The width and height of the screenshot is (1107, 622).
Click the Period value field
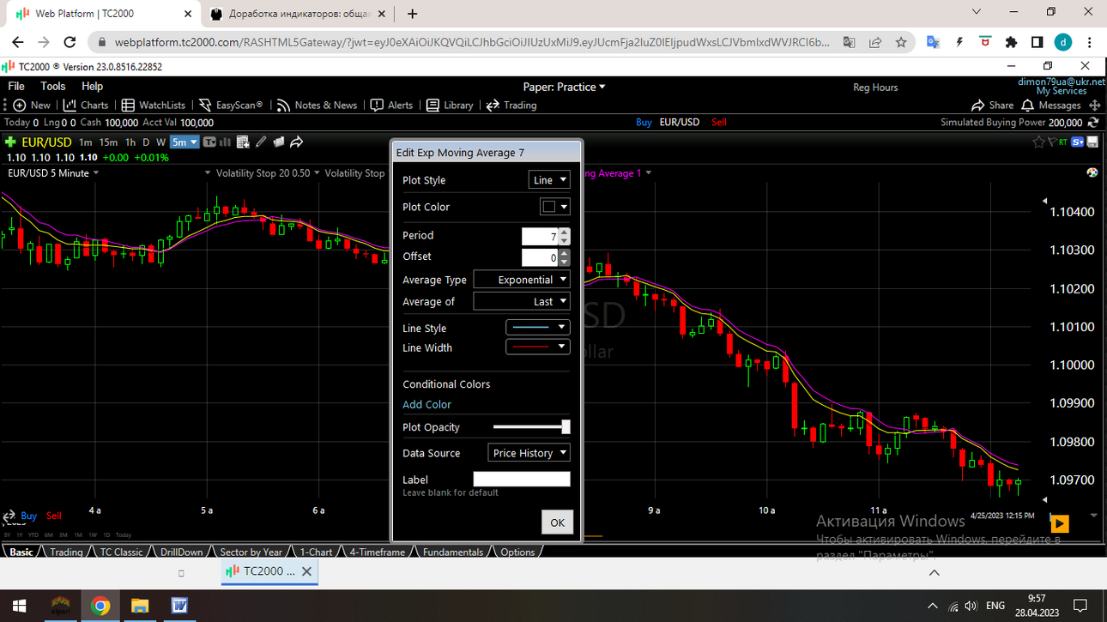[x=540, y=236]
